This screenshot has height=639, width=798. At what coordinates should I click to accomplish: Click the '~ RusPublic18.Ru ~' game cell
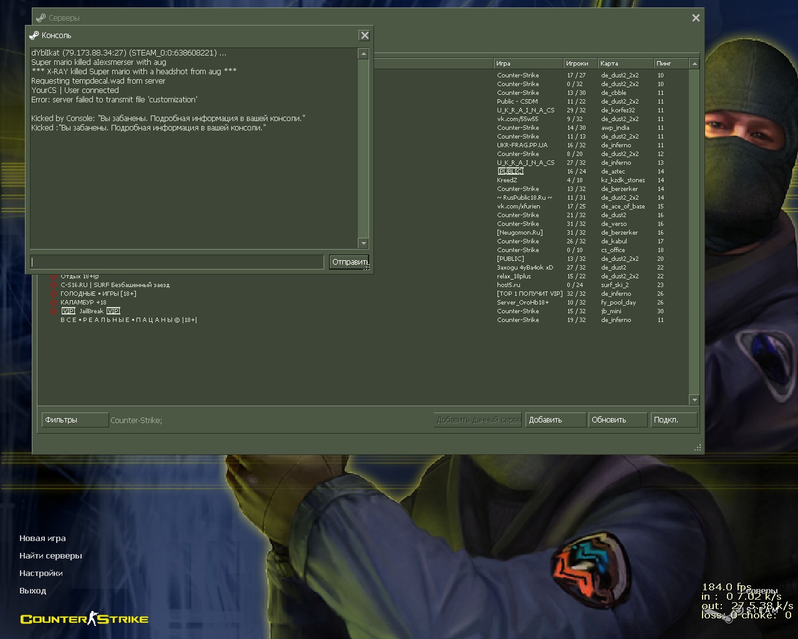(x=524, y=198)
